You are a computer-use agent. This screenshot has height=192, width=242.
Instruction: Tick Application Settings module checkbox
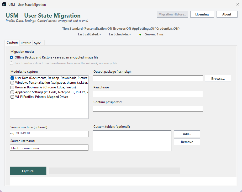pos(12,92)
